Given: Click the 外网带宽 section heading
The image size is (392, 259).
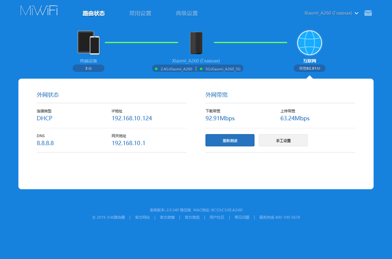Looking at the screenshot, I should click(217, 95).
